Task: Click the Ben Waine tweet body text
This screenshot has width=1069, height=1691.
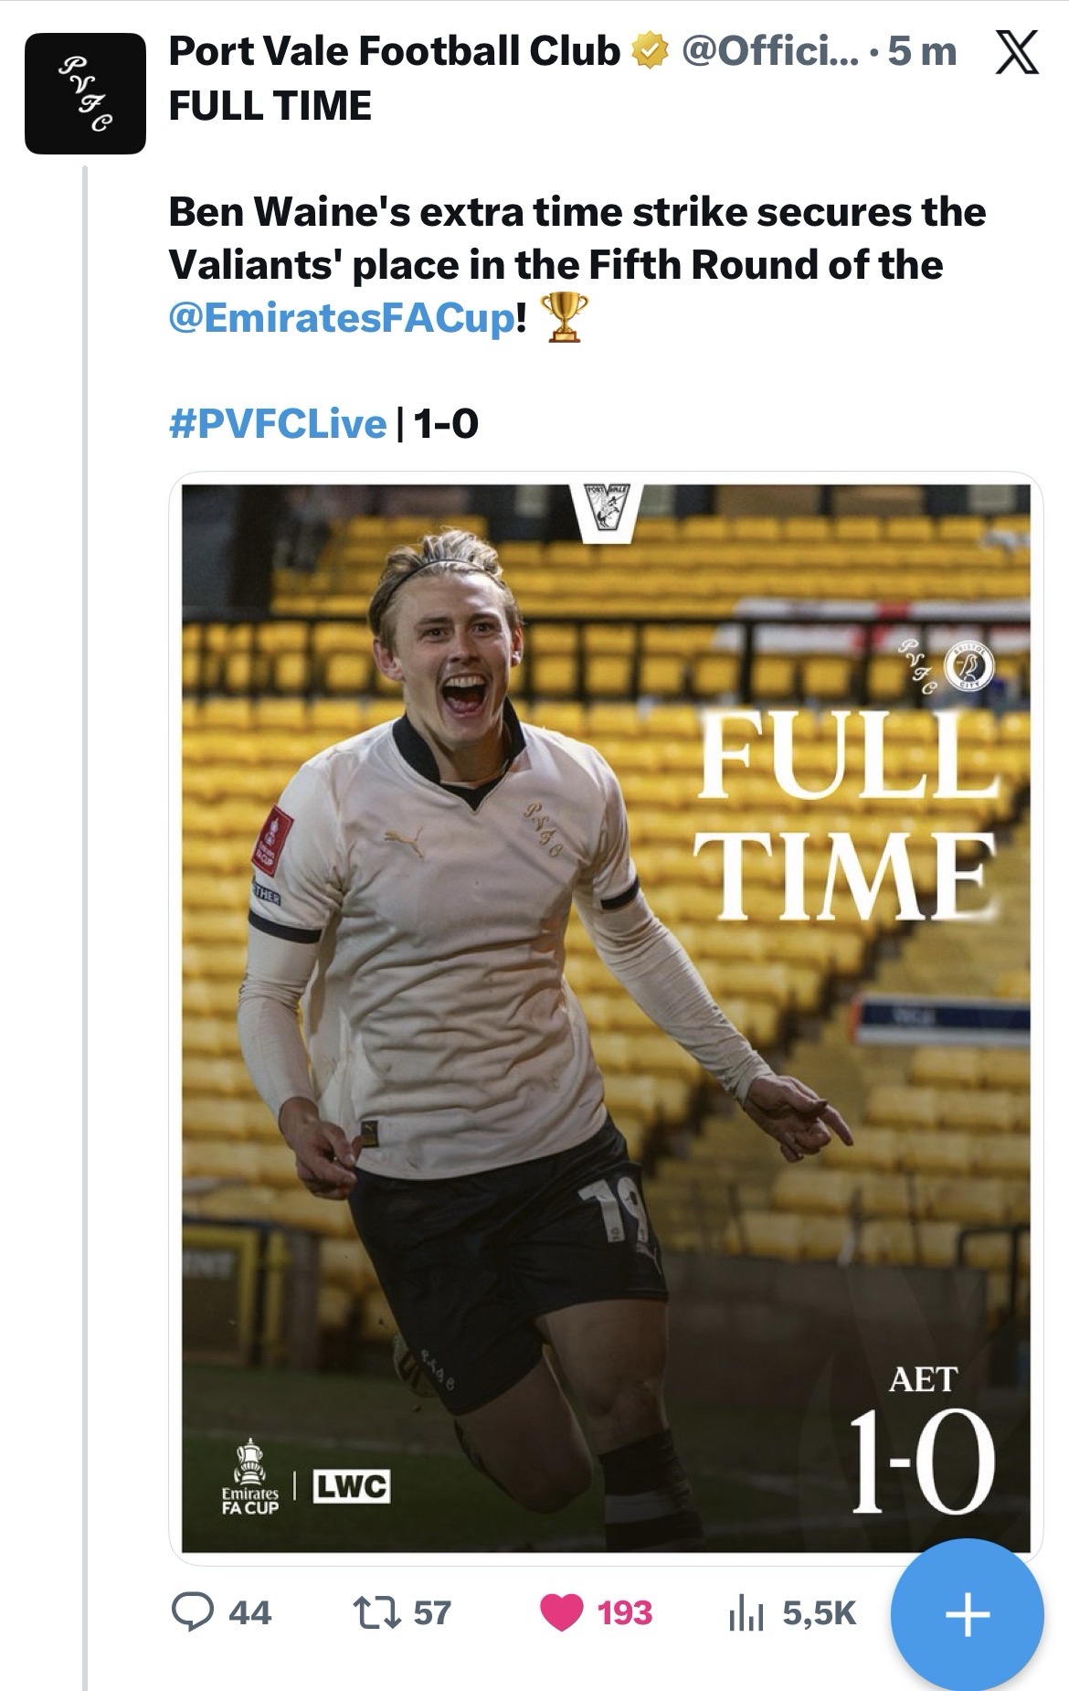Action: 576,238
